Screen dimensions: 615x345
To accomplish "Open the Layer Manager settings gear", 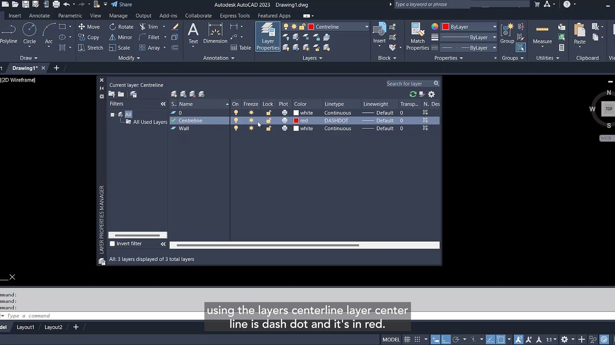I will click(431, 94).
